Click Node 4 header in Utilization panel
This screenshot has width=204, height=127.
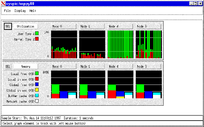pyautogui.click(x=120, y=26)
